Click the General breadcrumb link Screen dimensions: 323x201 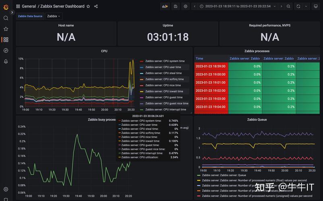[x=29, y=6]
